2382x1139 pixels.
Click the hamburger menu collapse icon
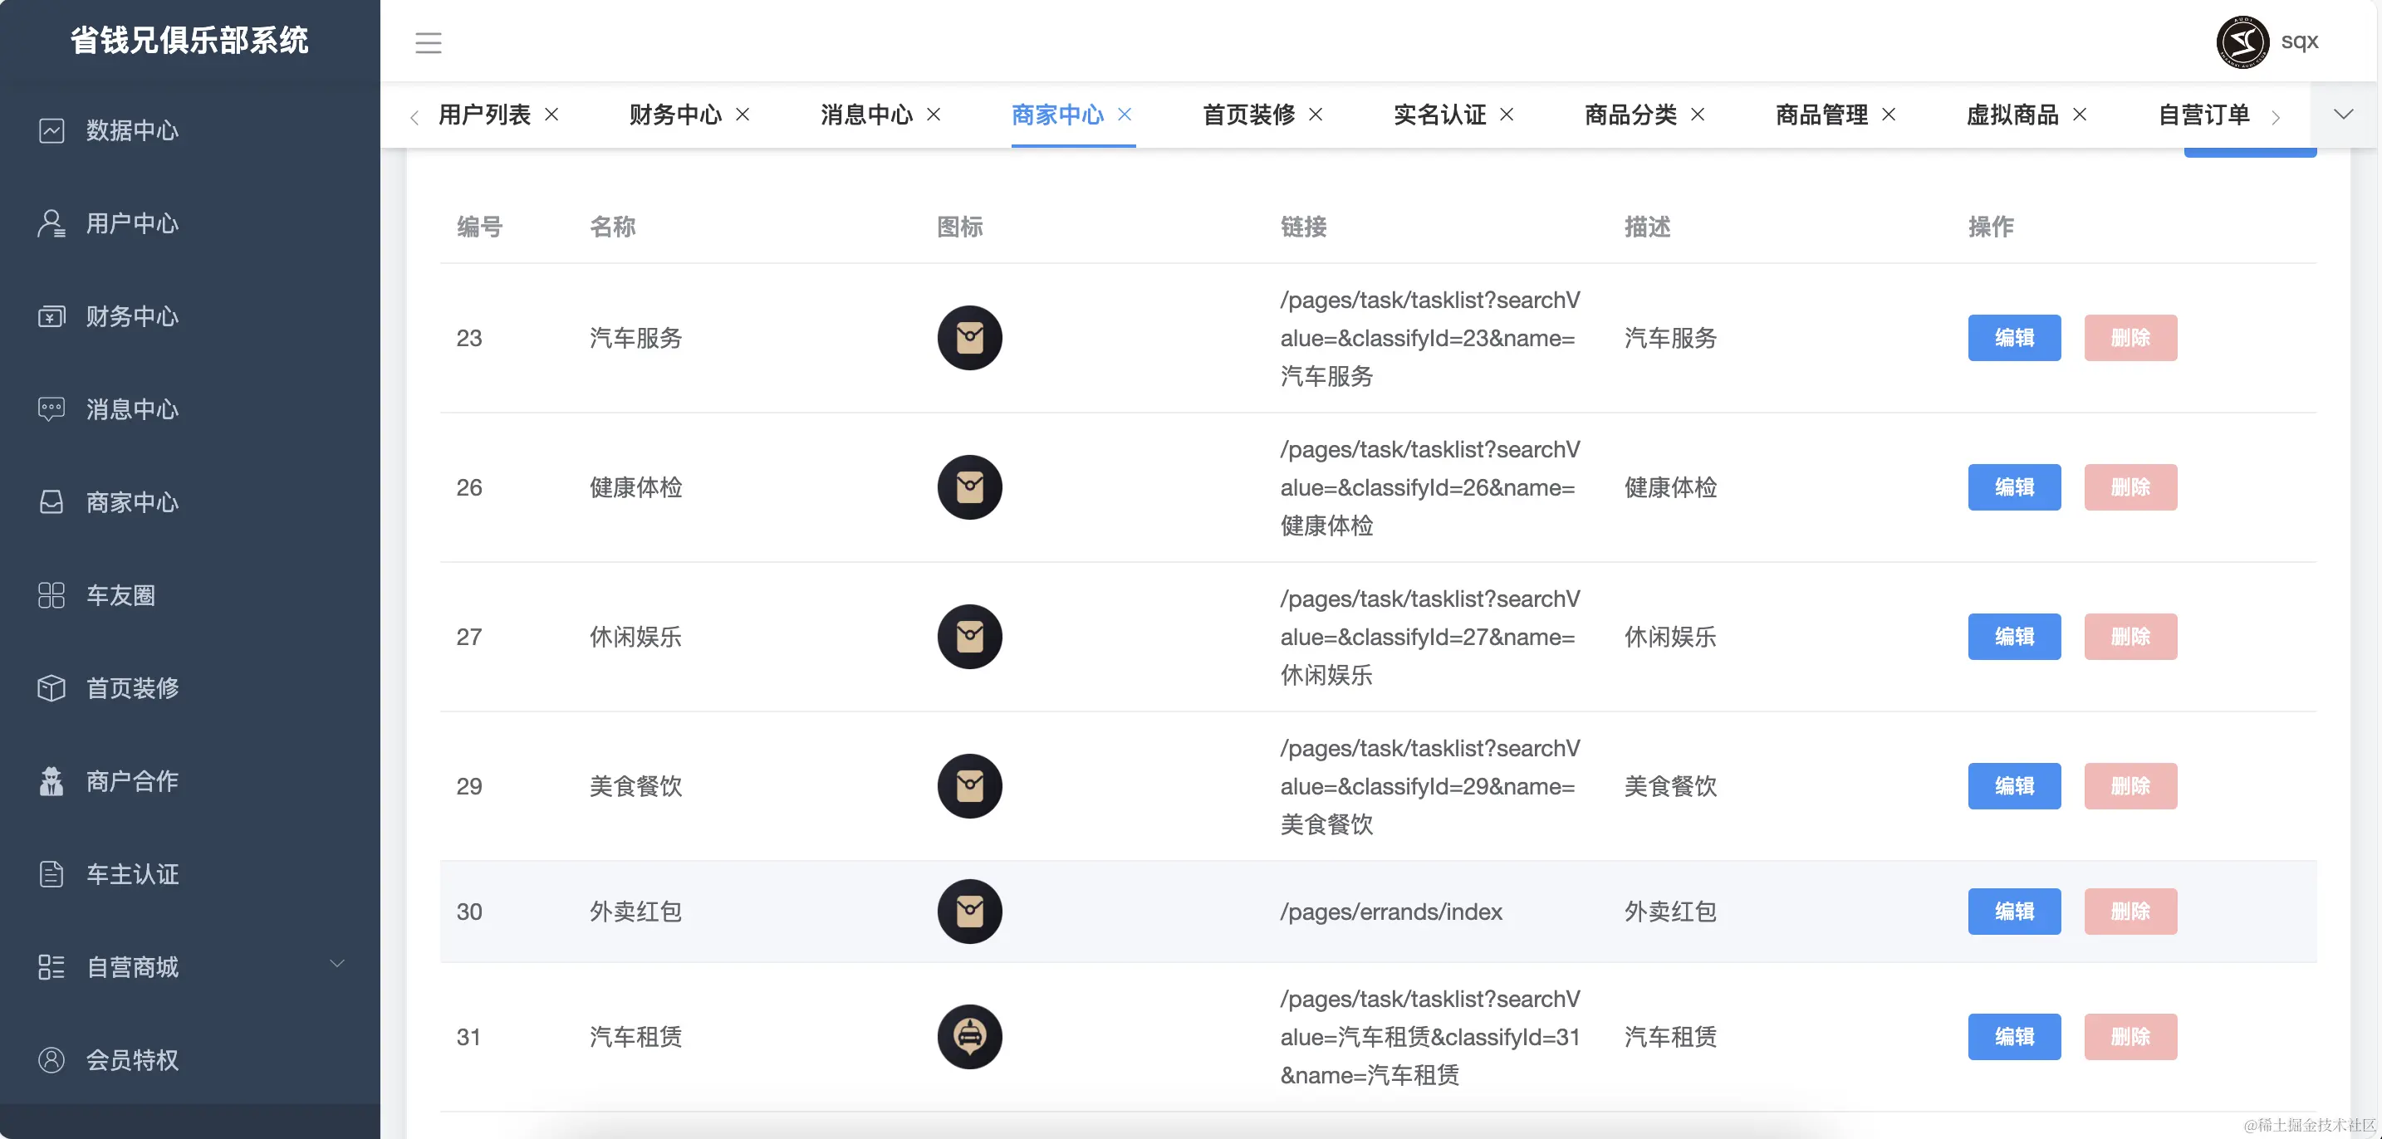coord(428,42)
